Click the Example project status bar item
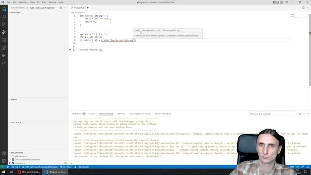The image size is (311, 175). click(84, 167)
